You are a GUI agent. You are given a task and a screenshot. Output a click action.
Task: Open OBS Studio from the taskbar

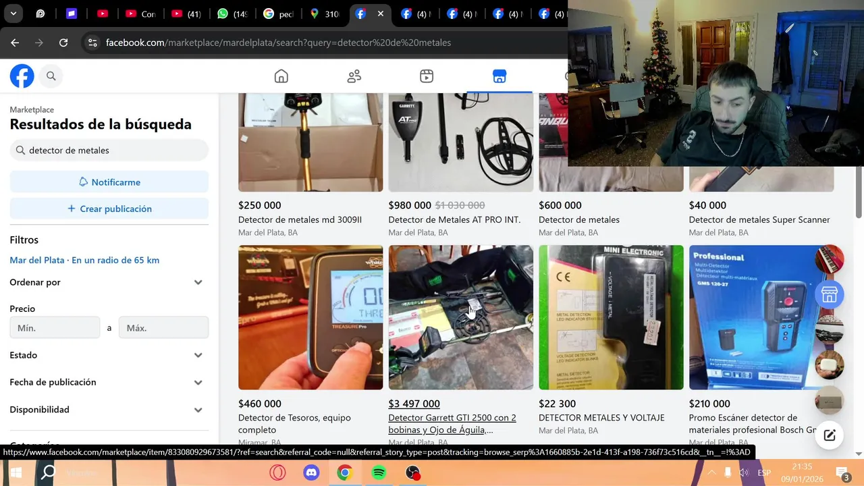point(412,473)
